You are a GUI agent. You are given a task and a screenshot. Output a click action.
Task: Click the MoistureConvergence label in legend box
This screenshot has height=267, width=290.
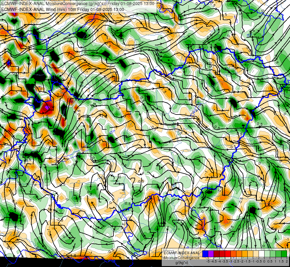pyautogui.click(x=182, y=258)
